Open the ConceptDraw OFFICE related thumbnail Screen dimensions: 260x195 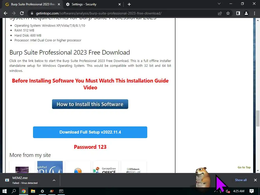point(106,167)
